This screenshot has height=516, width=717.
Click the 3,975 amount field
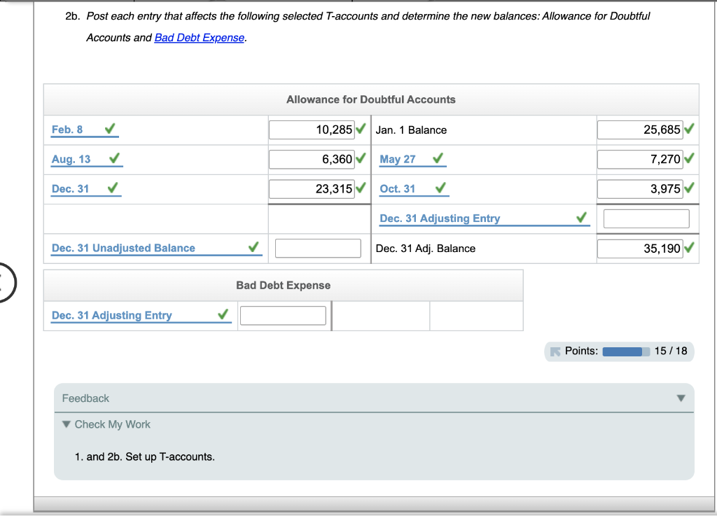click(x=640, y=189)
